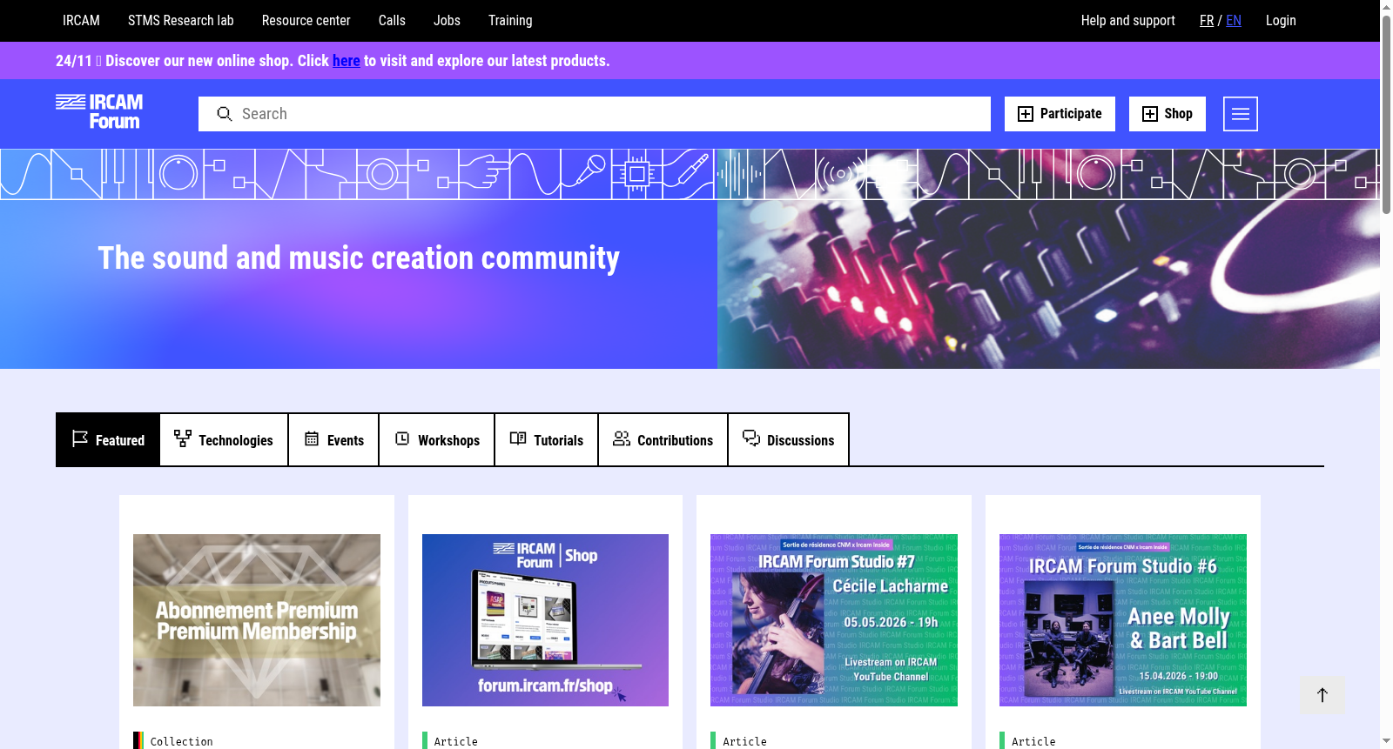
Task: Open the IRCAM Forum Shop article image
Action: coord(545,620)
